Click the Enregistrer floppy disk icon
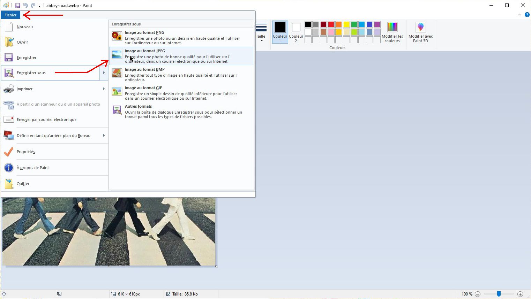Image resolution: width=531 pixels, height=299 pixels. tap(9, 58)
